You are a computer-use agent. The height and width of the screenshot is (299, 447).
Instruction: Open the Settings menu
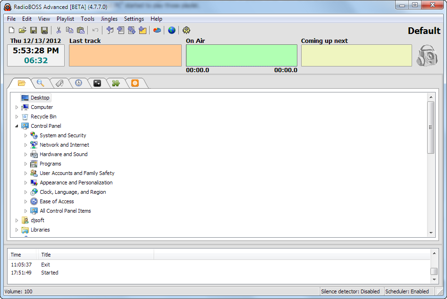[x=134, y=19]
